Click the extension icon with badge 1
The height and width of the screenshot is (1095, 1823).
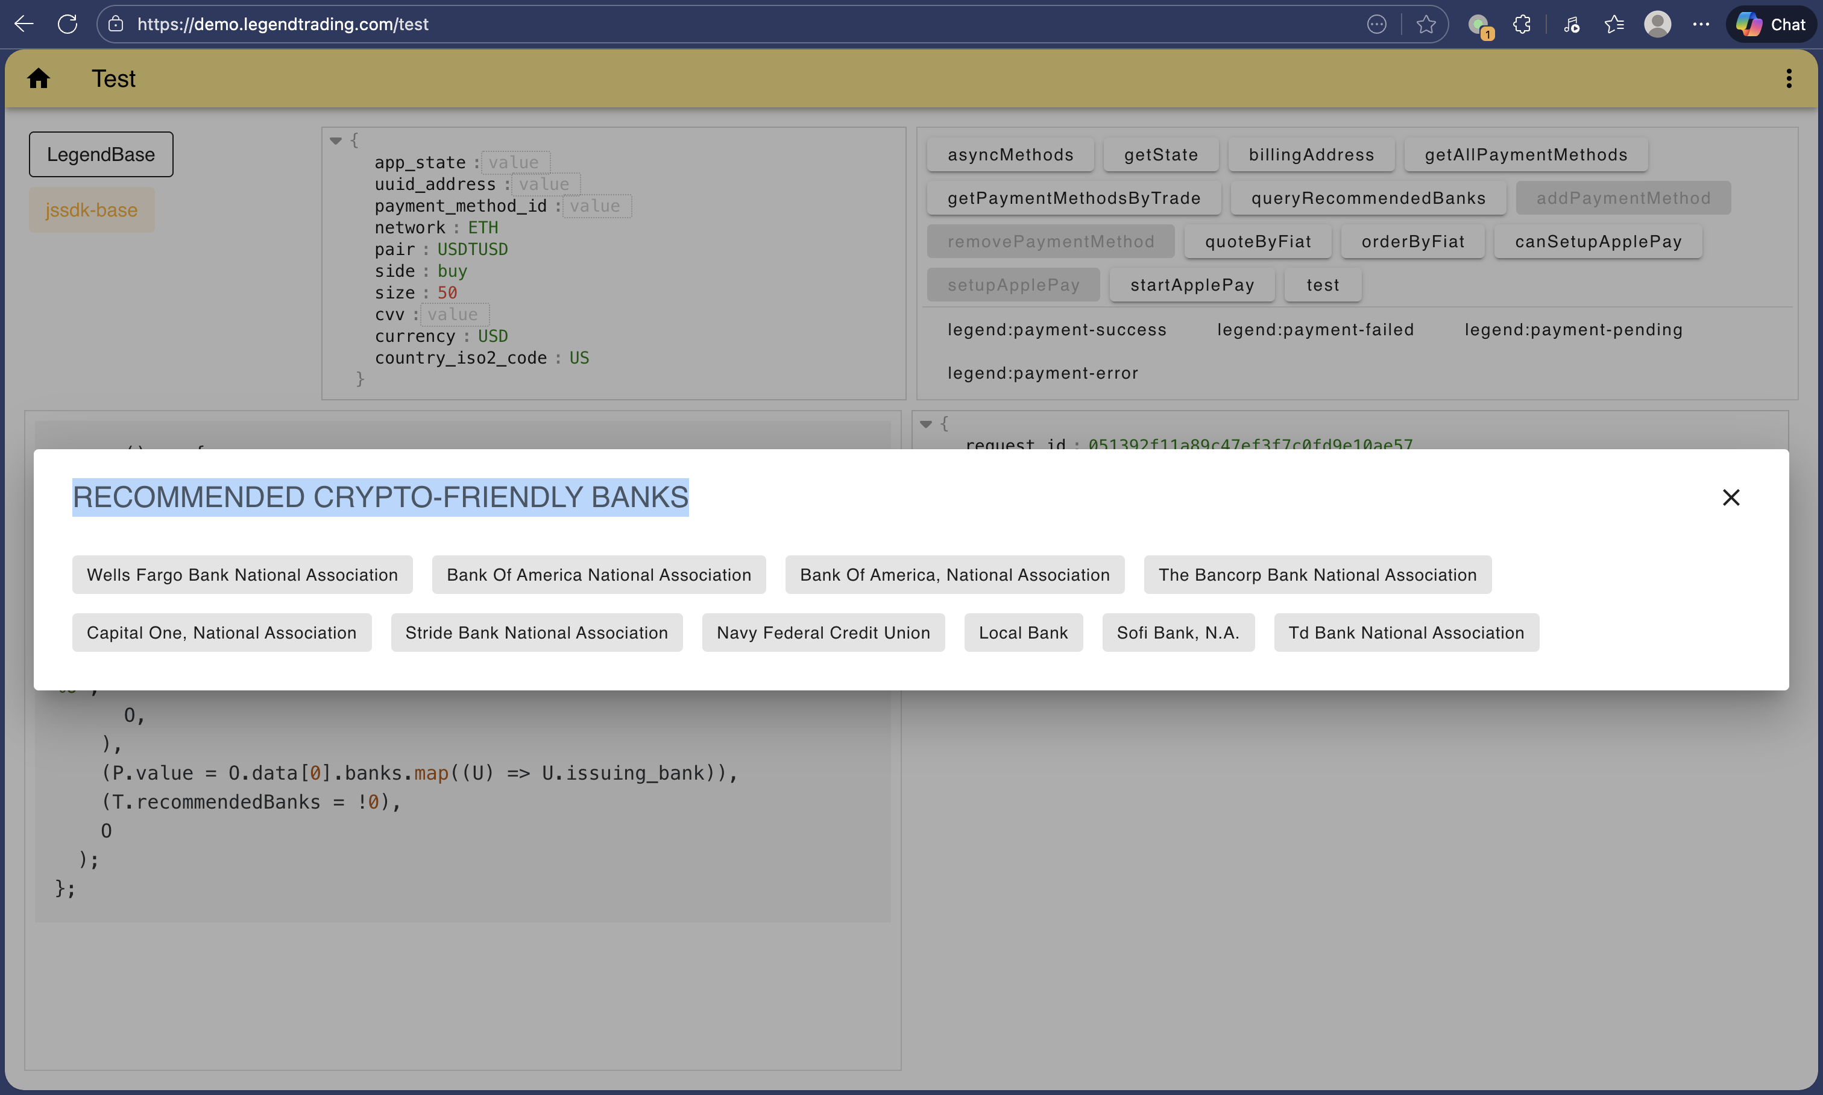click(x=1479, y=26)
